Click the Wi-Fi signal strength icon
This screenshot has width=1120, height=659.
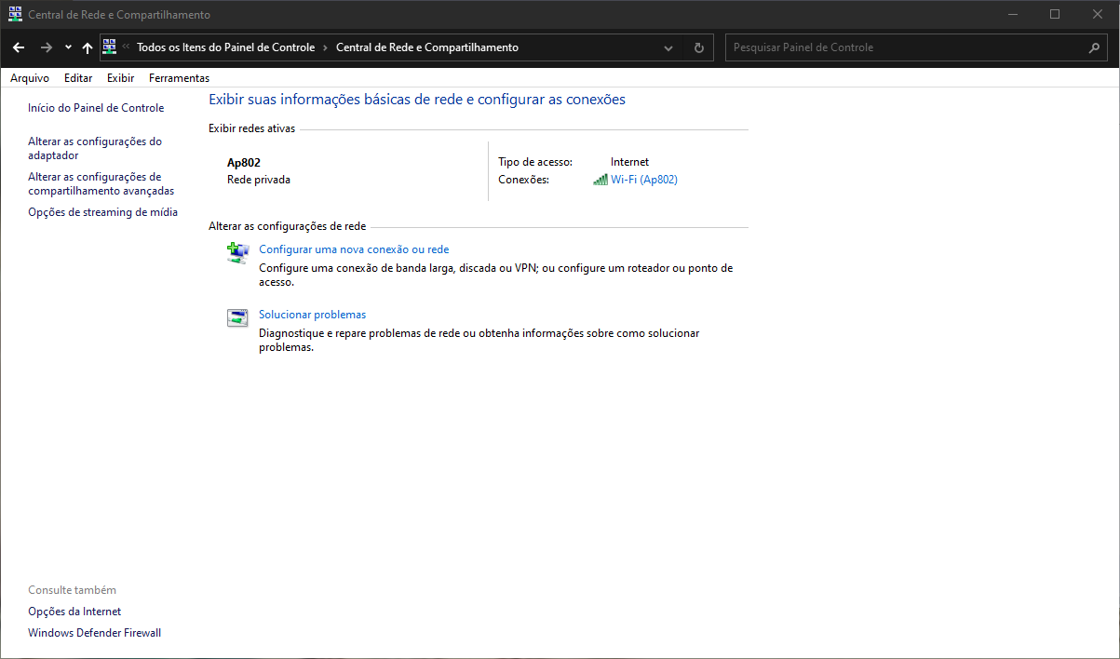point(600,179)
